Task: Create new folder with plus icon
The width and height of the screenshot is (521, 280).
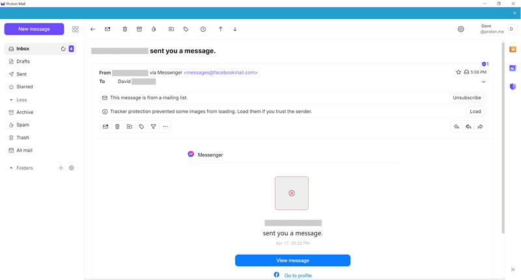Action: (61, 168)
